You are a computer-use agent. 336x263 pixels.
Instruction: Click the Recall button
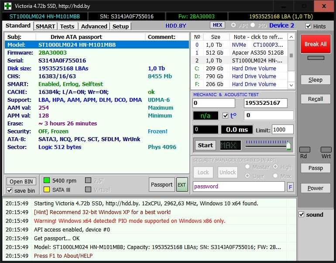(315, 99)
